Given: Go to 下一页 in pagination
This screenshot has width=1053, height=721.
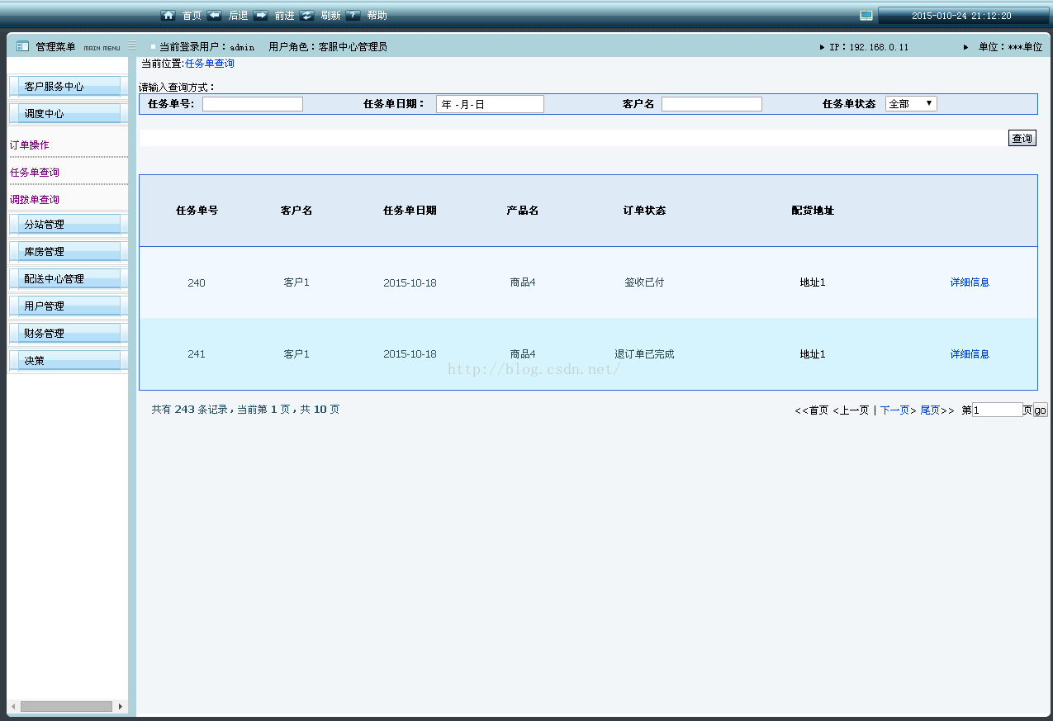Looking at the screenshot, I should [898, 410].
